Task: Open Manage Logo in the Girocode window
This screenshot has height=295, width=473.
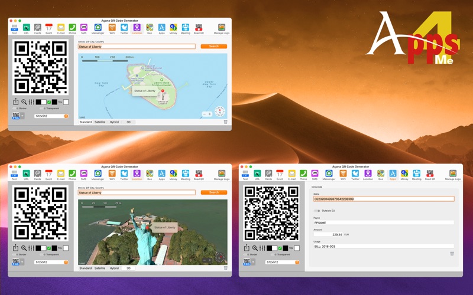Action: (x=453, y=175)
